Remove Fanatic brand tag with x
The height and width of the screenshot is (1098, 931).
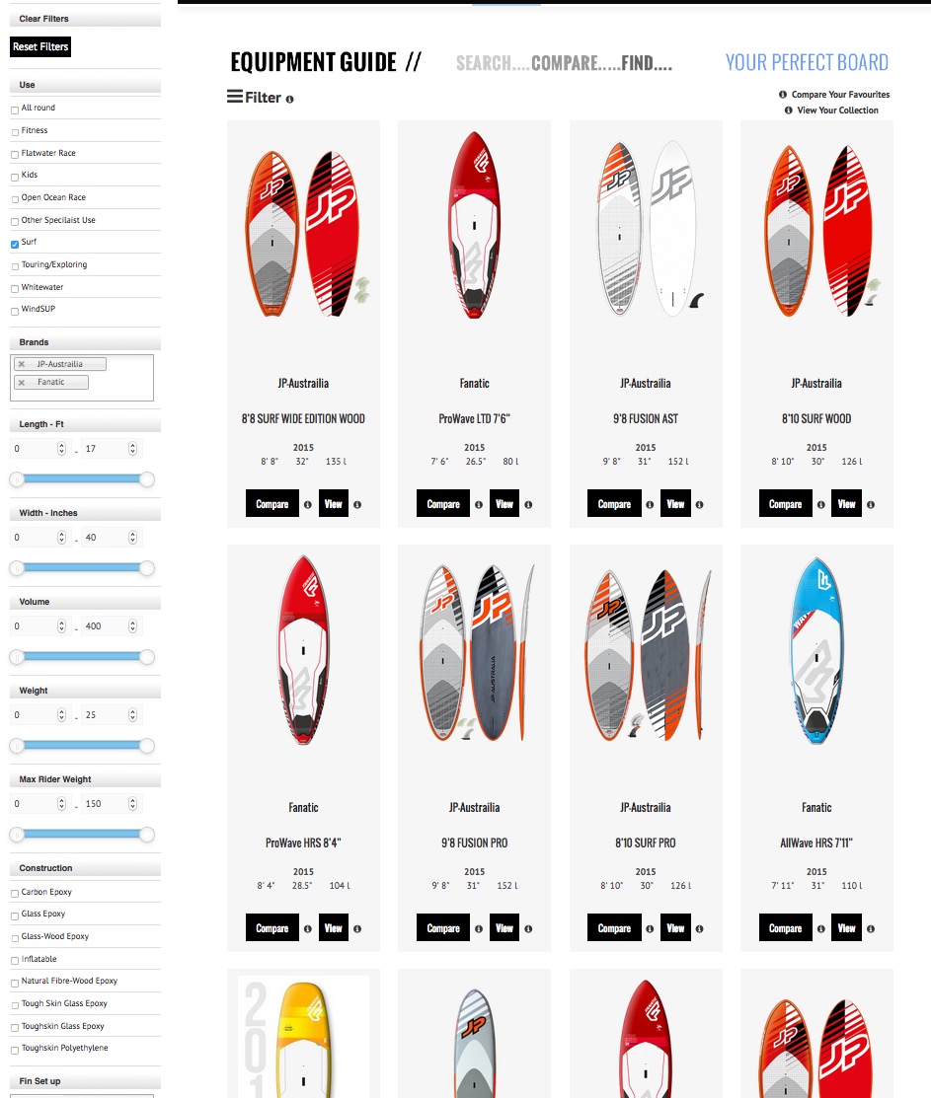click(x=22, y=383)
